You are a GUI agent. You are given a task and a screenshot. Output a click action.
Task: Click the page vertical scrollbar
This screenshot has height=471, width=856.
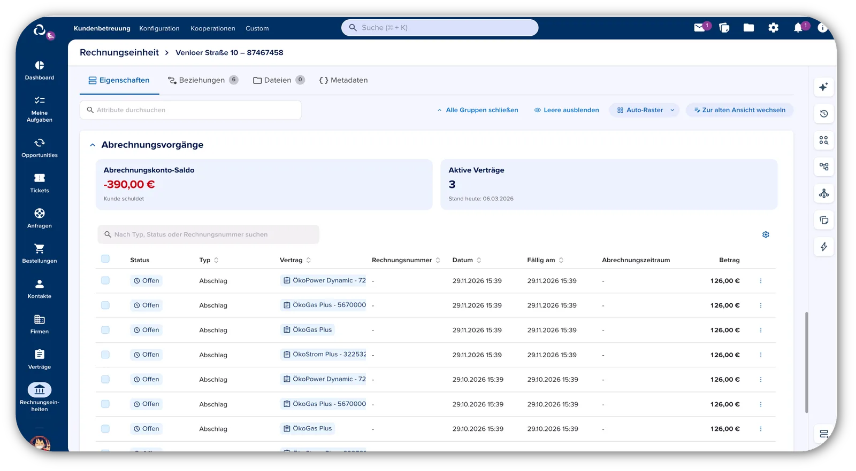point(806,363)
